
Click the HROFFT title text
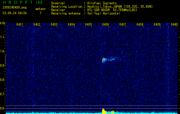(16, 3)
